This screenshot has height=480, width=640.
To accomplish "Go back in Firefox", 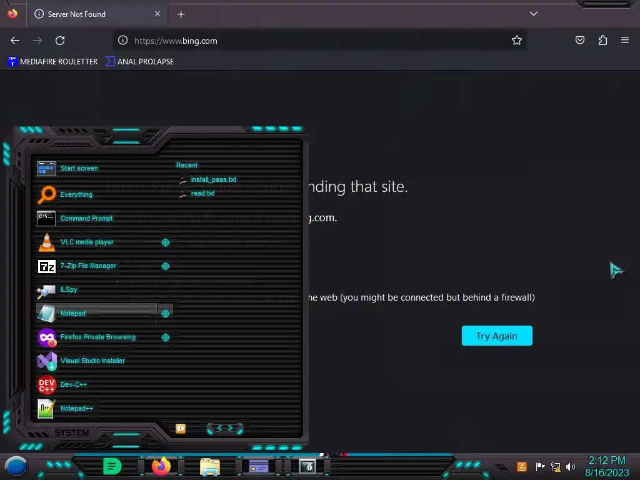I will [15, 41].
